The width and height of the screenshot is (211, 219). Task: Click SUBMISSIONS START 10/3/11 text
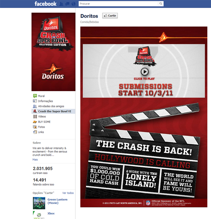145,90
